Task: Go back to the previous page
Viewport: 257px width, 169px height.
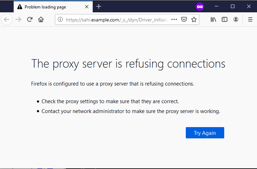Action: (x=7, y=20)
